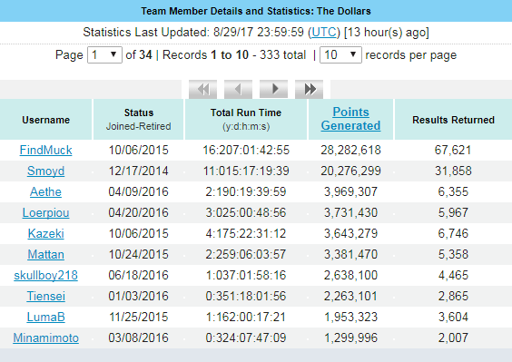Sort by Points Generated column header
Viewport: 512px width, 362px height.
point(350,119)
